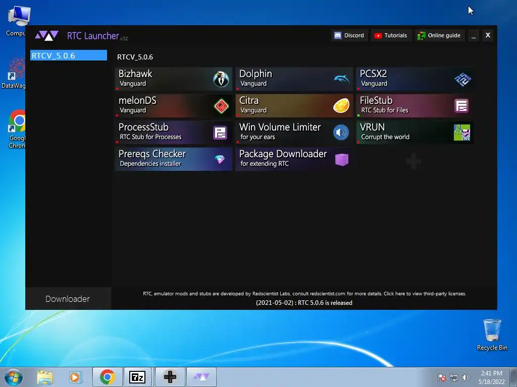517x387 pixels.
Task: Click the Prereqs Checker gem icon
Action: [220, 160]
